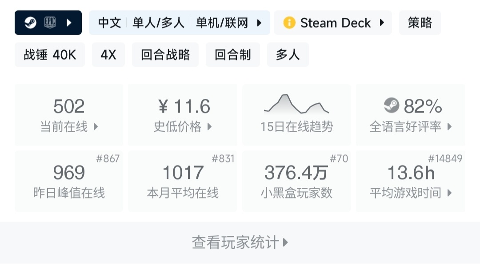Click the Steam icon beside 82% rating
480x271 pixels.
(x=392, y=106)
